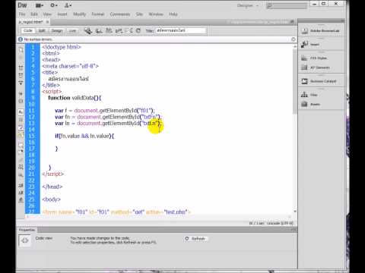The height and width of the screenshot is (273, 365).
Task: Open the Window menu
Action: 156,14
